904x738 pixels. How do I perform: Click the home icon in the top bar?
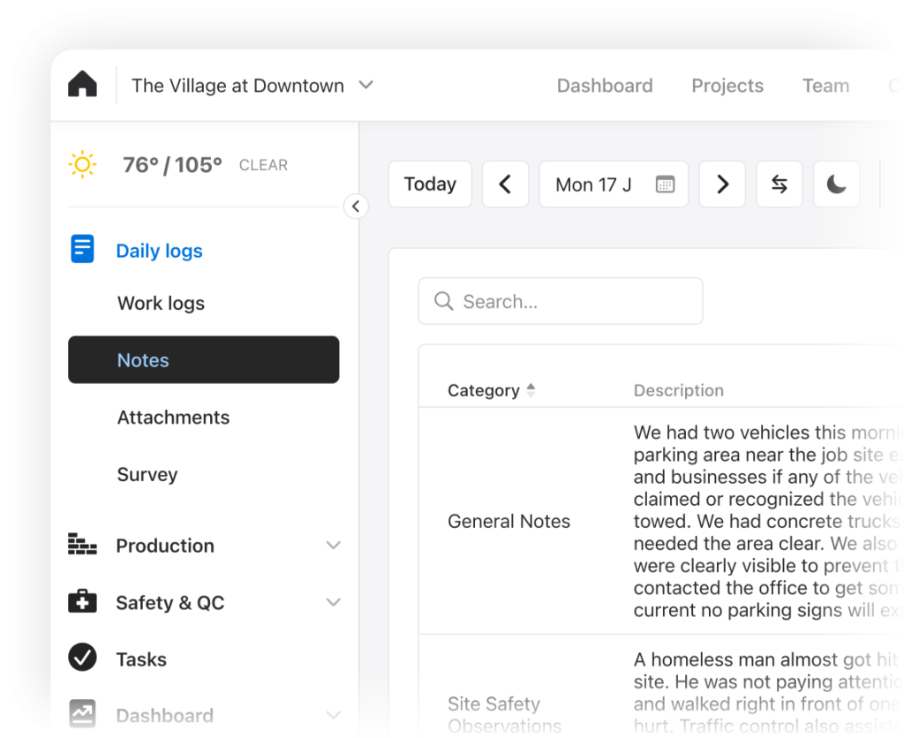(81, 82)
